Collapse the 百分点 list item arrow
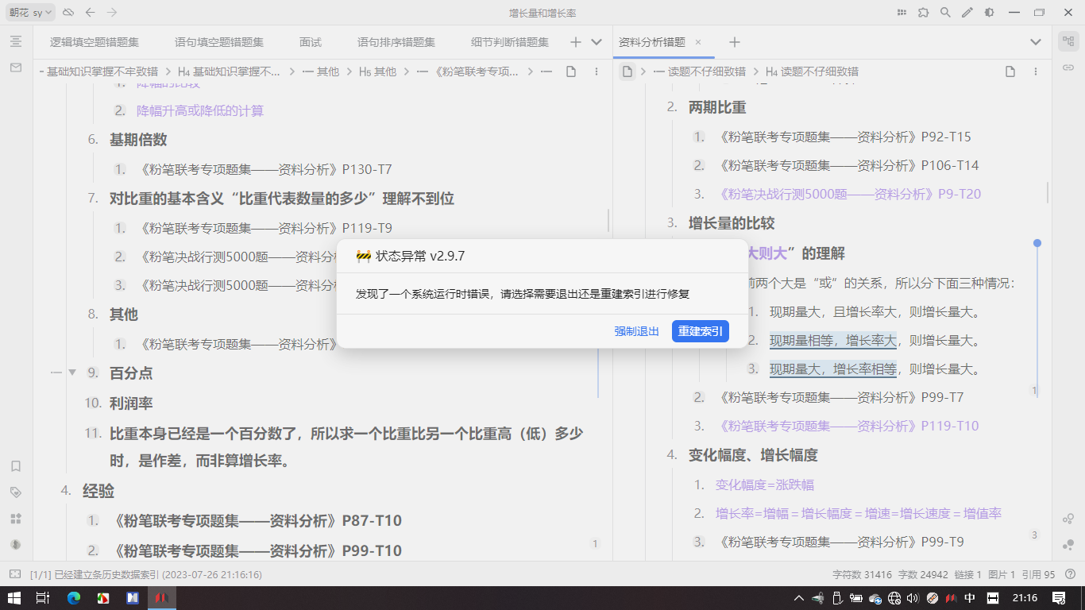This screenshot has height=610, width=1085. (72, 373)
